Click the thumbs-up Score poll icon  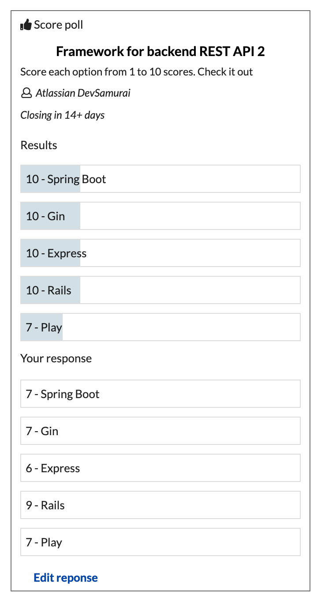tap(26, 26)
